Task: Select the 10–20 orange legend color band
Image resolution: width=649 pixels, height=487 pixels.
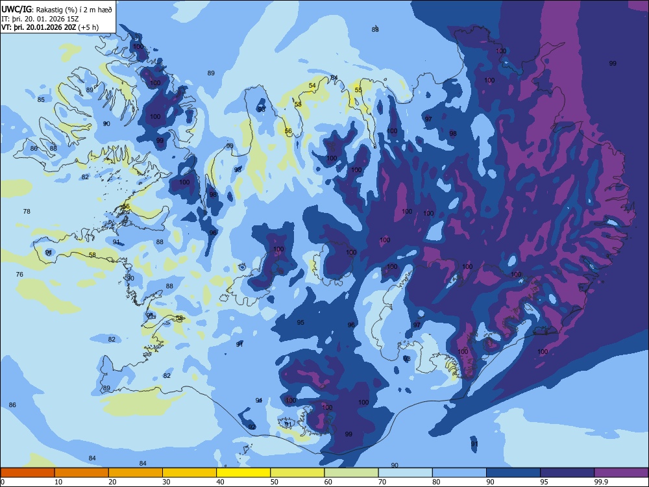Action: pos(82,473)
